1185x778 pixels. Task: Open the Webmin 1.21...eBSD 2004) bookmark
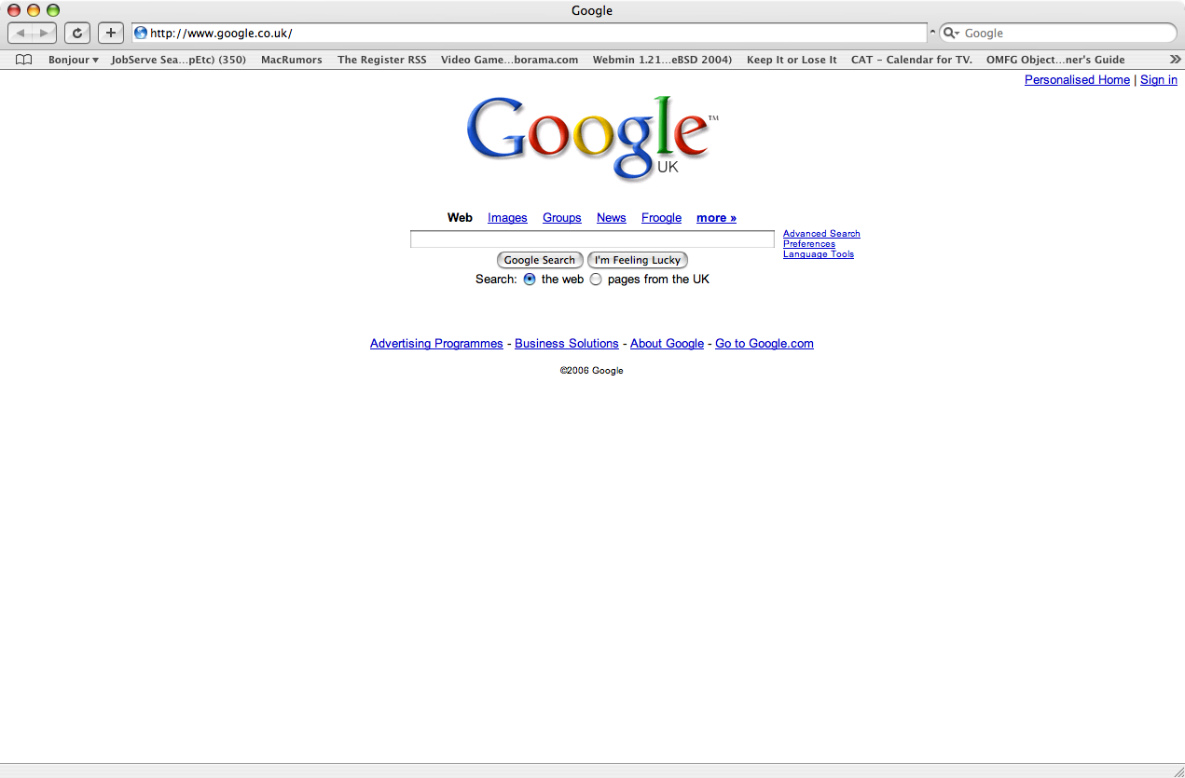coord(662,60)
